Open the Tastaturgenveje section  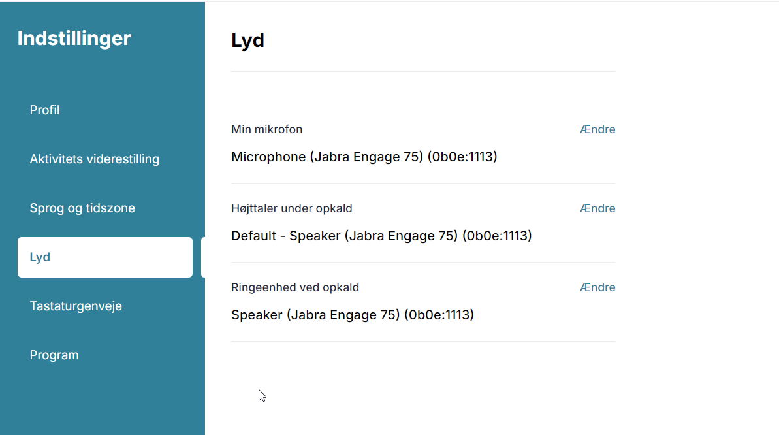(x=76, y=306)
